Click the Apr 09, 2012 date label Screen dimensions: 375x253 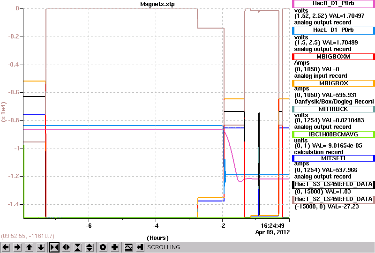click(x=272, y=232)
